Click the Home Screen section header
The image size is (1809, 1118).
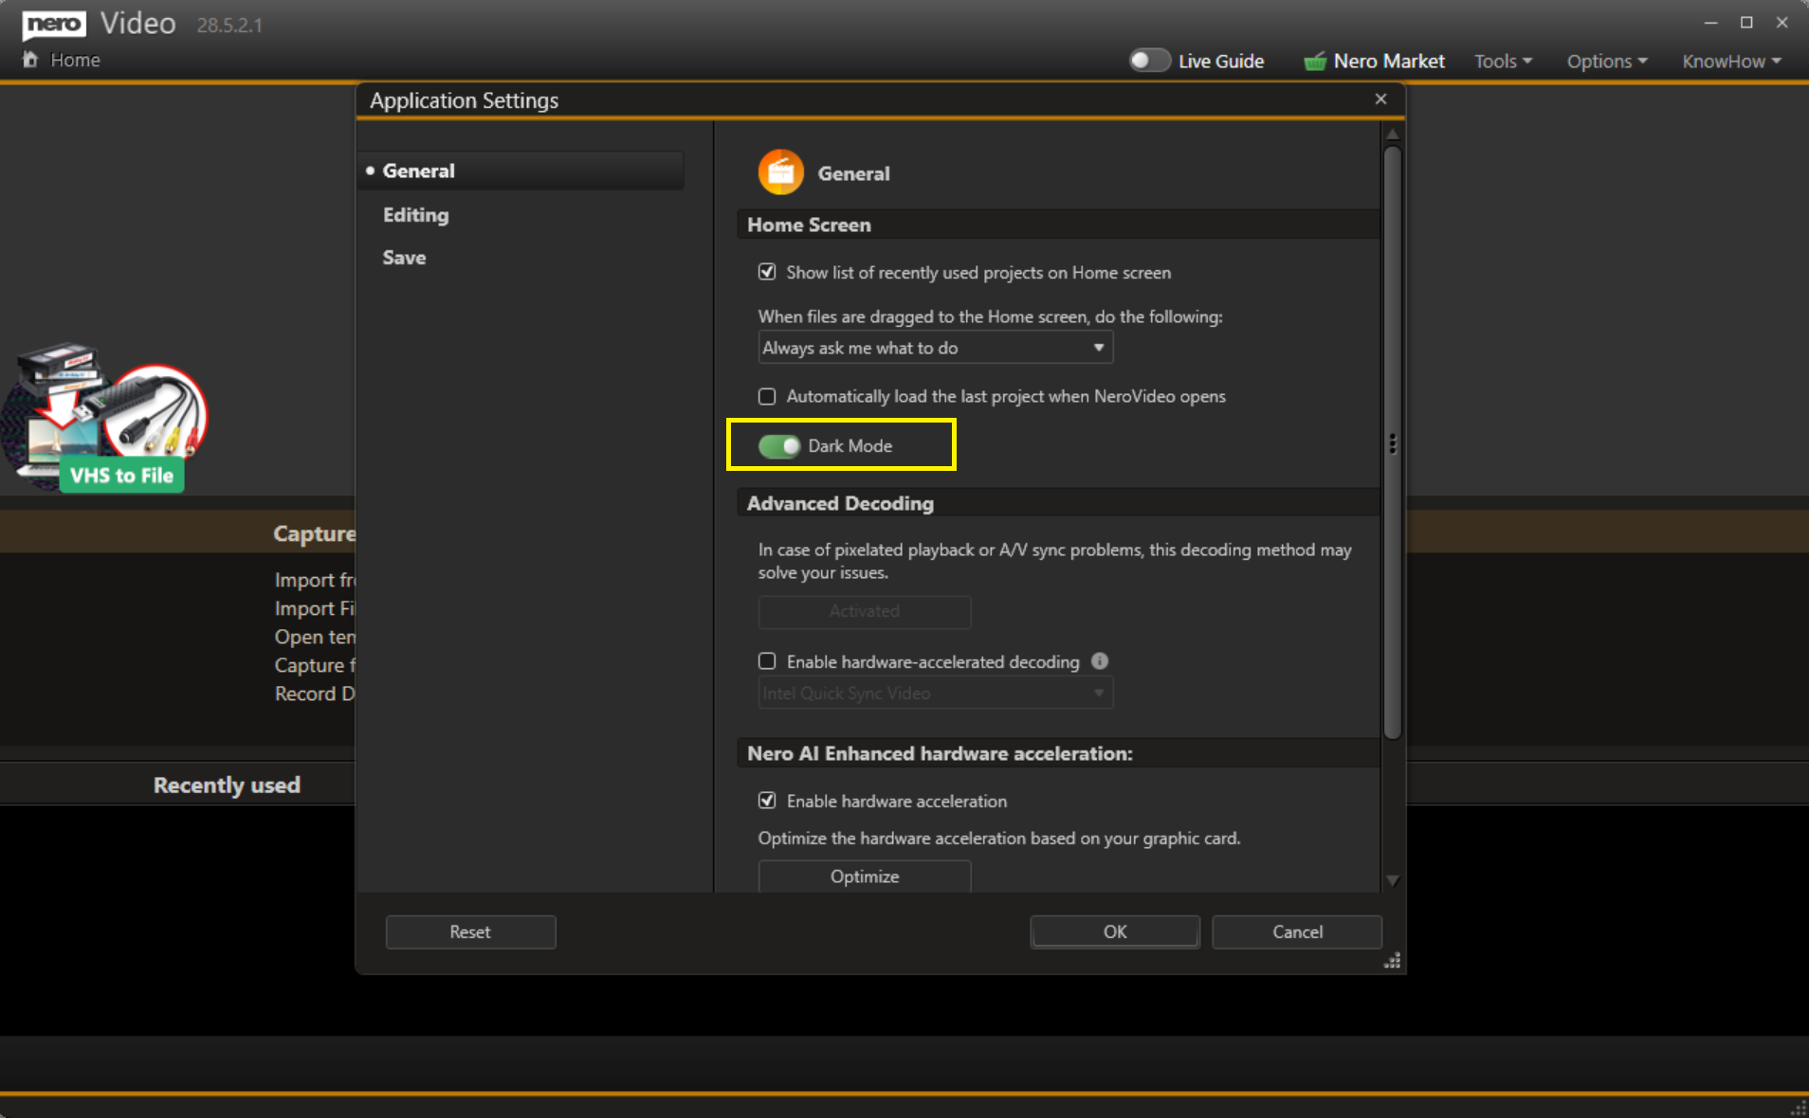1057,225
